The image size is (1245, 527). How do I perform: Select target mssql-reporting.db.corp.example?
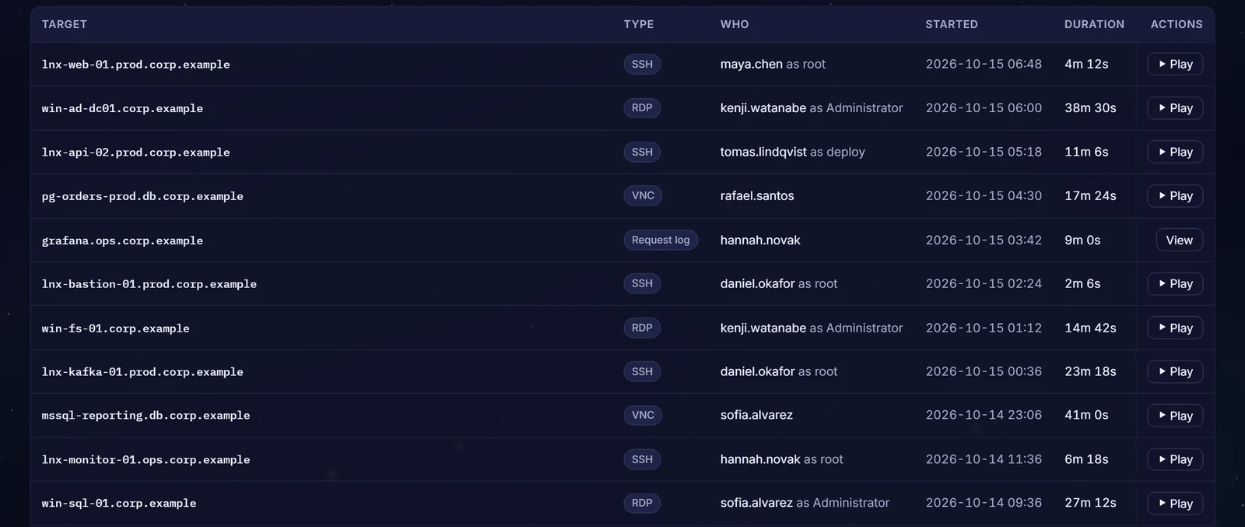(x=146, y=416)
